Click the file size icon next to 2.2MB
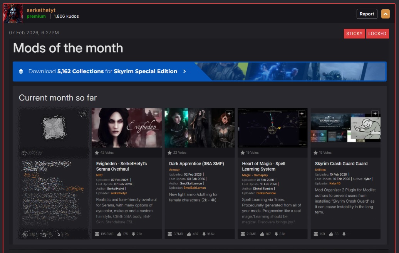 [243, 234]
